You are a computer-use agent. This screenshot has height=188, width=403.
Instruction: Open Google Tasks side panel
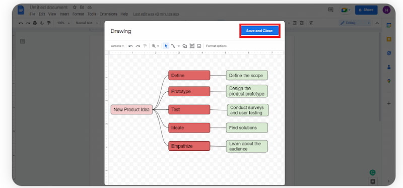[389, 53]
